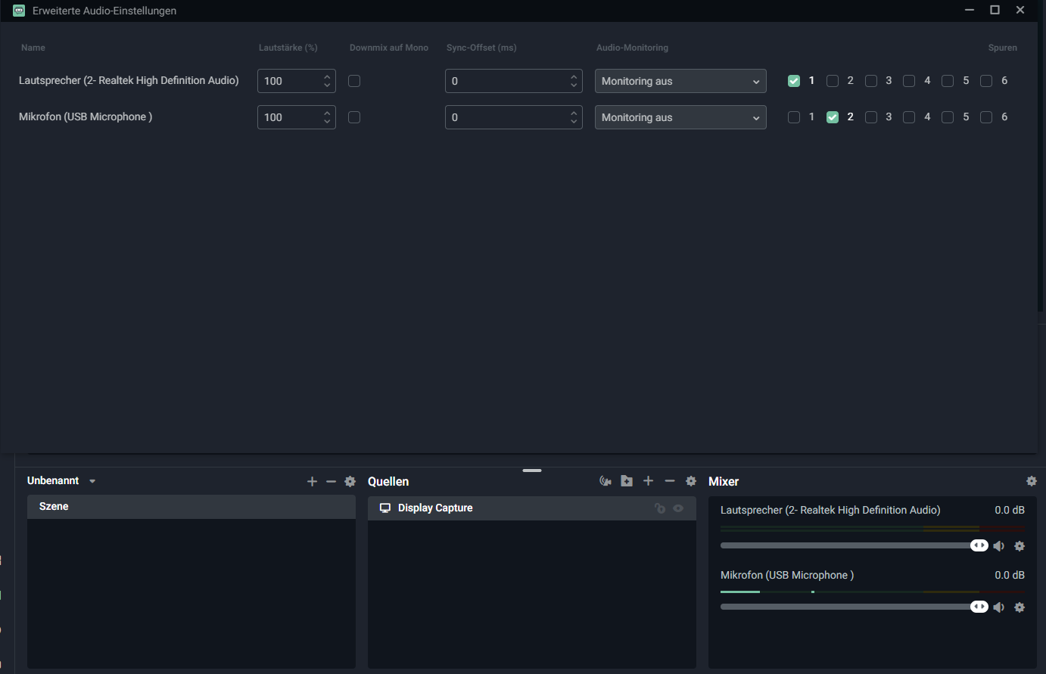Screen dimensions: 1046x674
Task: Click the Audio-Monitoring column header
Action: pyautogui.click(x=632, y=48)
